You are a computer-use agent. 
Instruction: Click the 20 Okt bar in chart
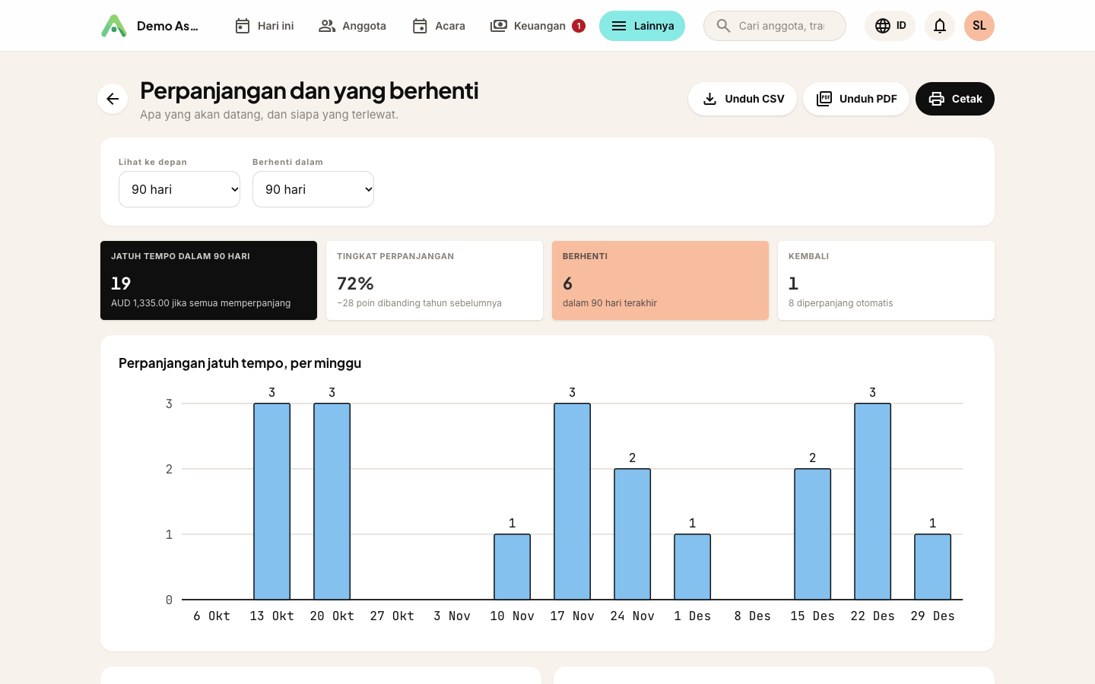tap(332, 502)
